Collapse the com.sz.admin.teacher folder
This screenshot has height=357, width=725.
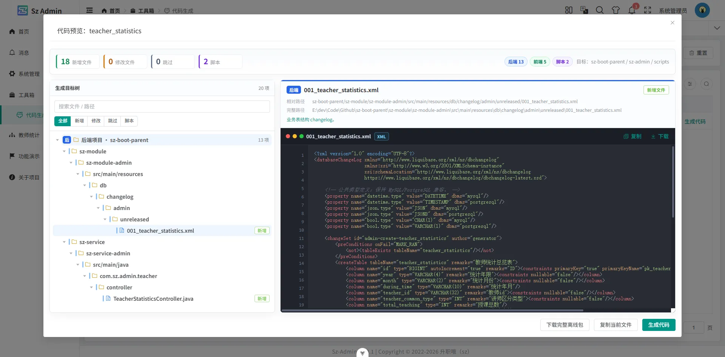85,276
